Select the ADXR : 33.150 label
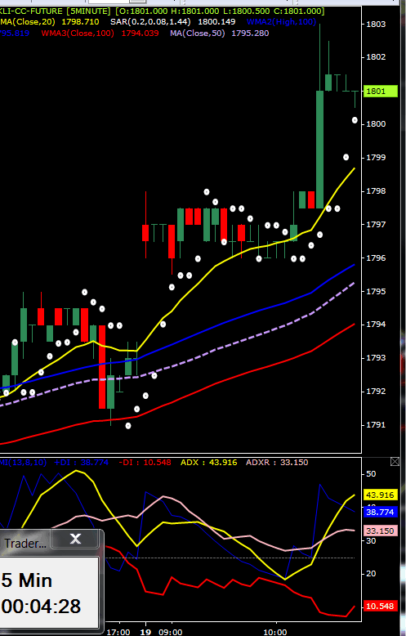The height and width of the screenshot is (636, 406). pos(277,463)
